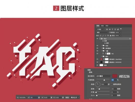Viewport: 135px width, 102px height.
Task: Filter layers by adjustment layer icon
Action: coord(109,29)
